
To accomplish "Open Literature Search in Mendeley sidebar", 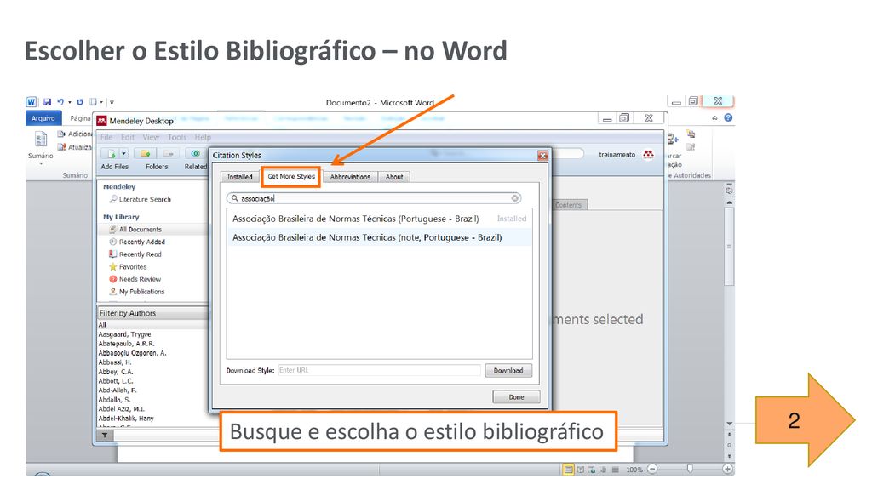I will [x=145, y=199].
